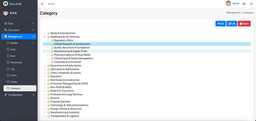Click the Management gear icon

6,36
